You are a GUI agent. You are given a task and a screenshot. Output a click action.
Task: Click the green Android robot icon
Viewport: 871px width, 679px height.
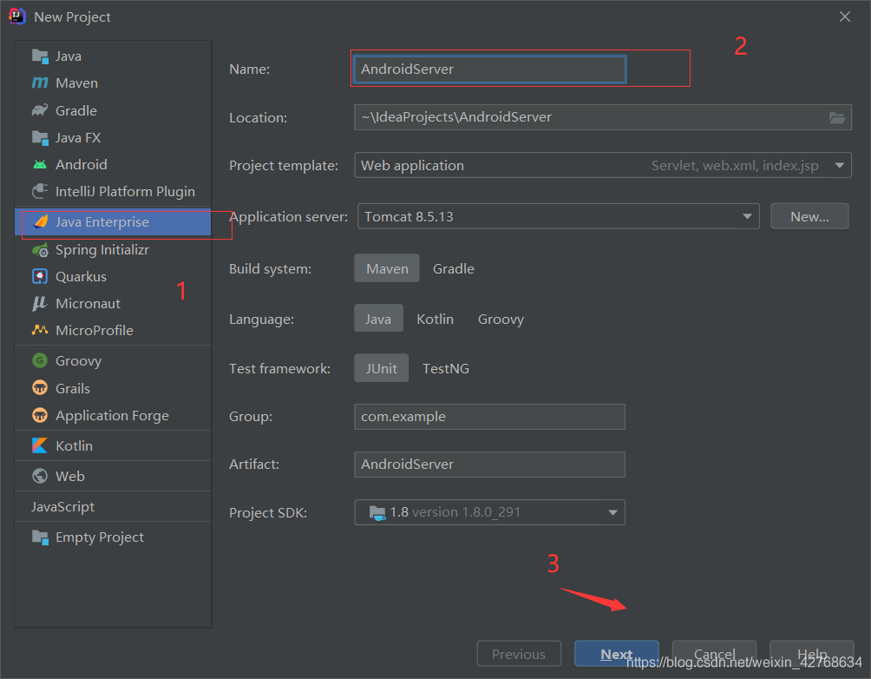click(40, 165)
